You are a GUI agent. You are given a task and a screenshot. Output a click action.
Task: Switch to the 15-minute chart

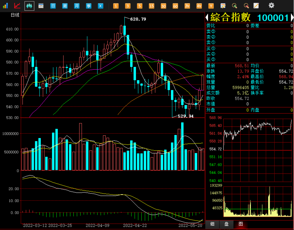click(x=152, y=6)
